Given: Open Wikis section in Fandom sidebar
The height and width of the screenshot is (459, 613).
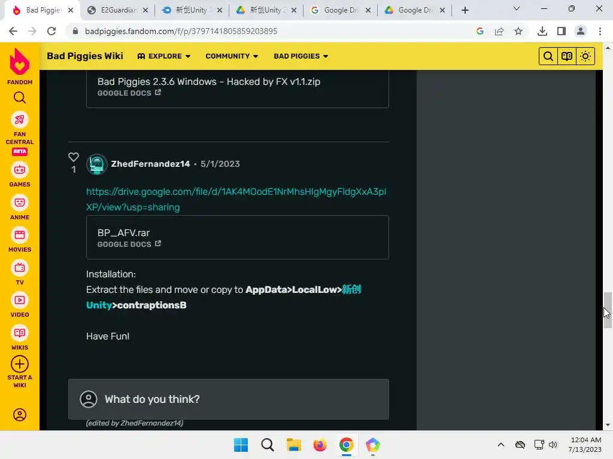Looking at the screenshot, I should 20,333.
